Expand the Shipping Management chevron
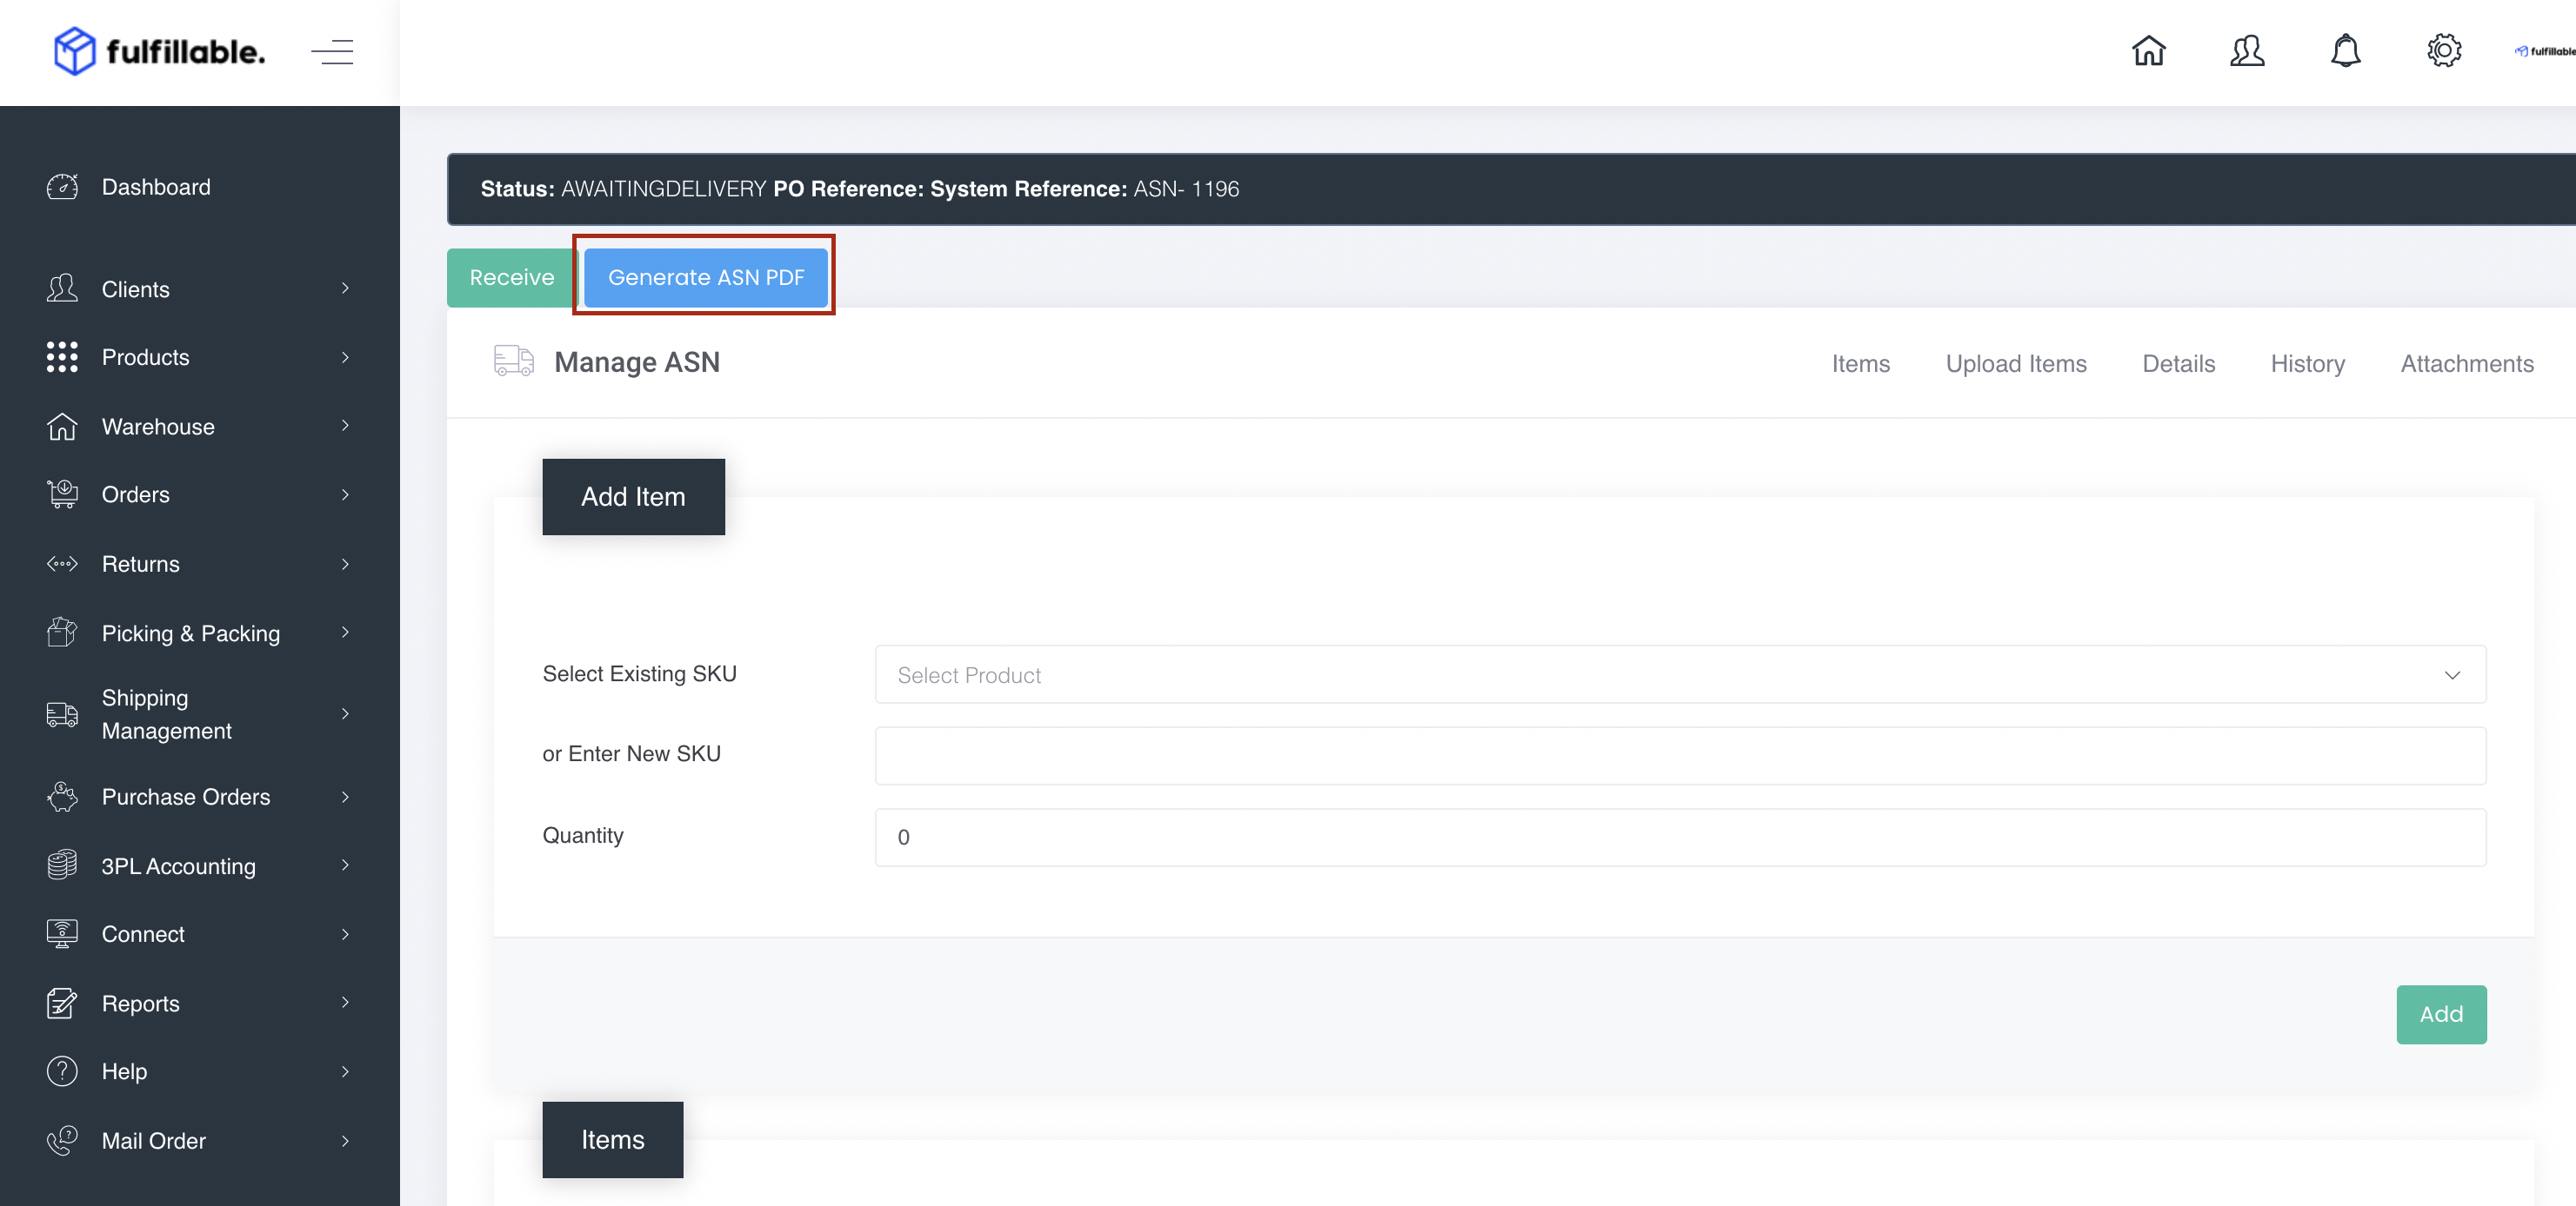 pyautogui.click(x=345, y=713)
